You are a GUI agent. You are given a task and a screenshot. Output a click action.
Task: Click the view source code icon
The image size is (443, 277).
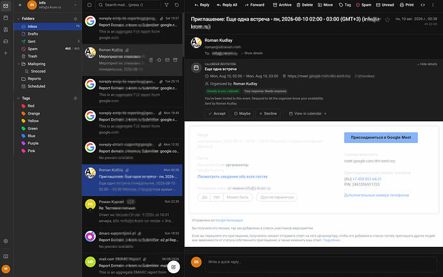coord(422,4)
